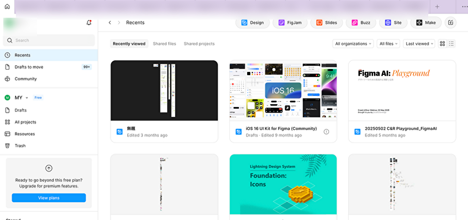Viewport: 468px width, 220px height.
Task: Open the notifications bell
Action: (x=88, y=22)
